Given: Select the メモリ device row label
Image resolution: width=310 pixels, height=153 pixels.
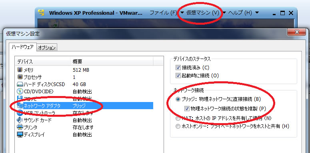Looking at the screenshot, I should tap(29, 70).
